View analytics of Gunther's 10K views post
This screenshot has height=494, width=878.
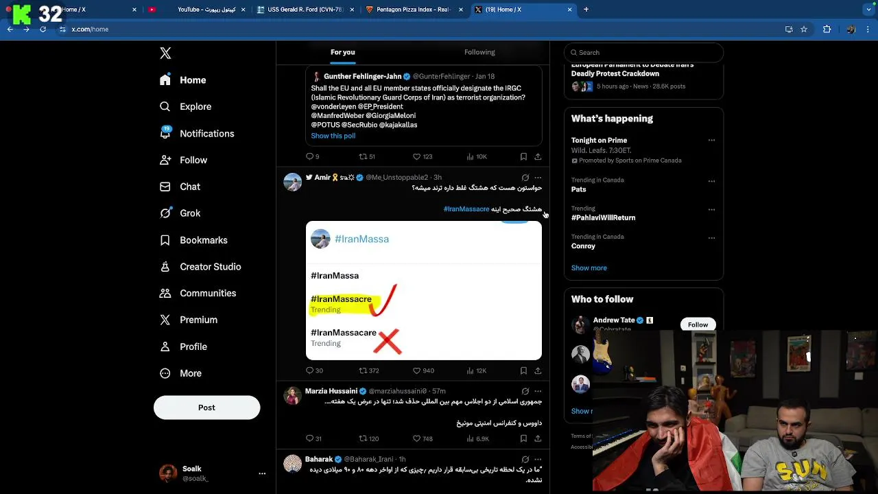pyautogui.click(x=477, y=156)
